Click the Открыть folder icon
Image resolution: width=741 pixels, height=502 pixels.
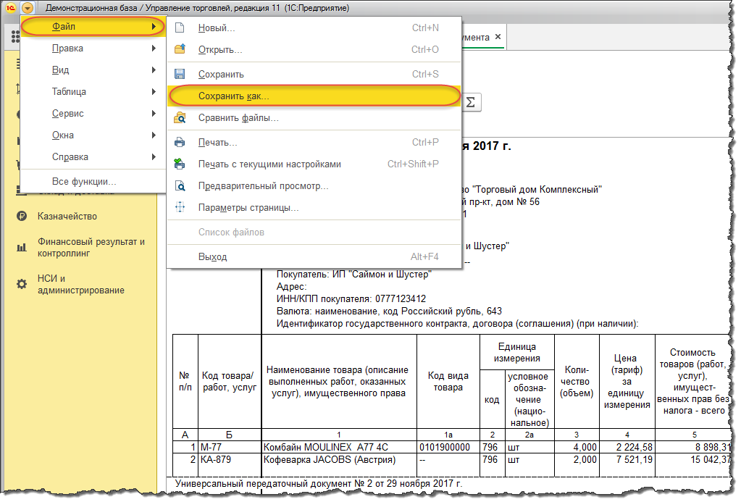[x=180, y=49]
